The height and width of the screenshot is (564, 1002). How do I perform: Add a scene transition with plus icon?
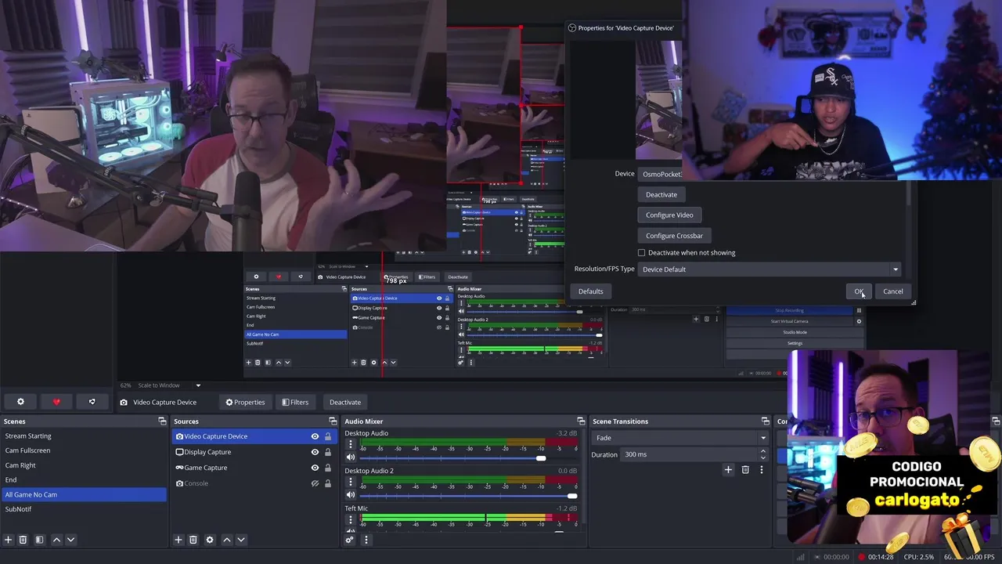coord(728,469)
